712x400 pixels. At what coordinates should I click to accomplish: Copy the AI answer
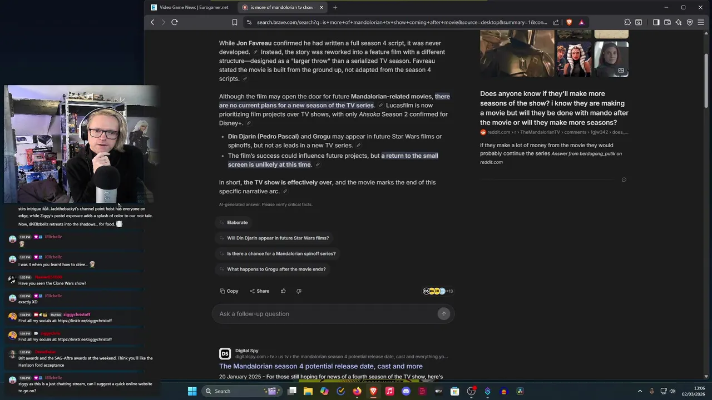pos(229,291)
